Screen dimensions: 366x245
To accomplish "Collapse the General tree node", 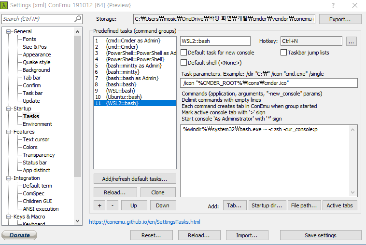I will pyautogui.click(x=8, y=31).
